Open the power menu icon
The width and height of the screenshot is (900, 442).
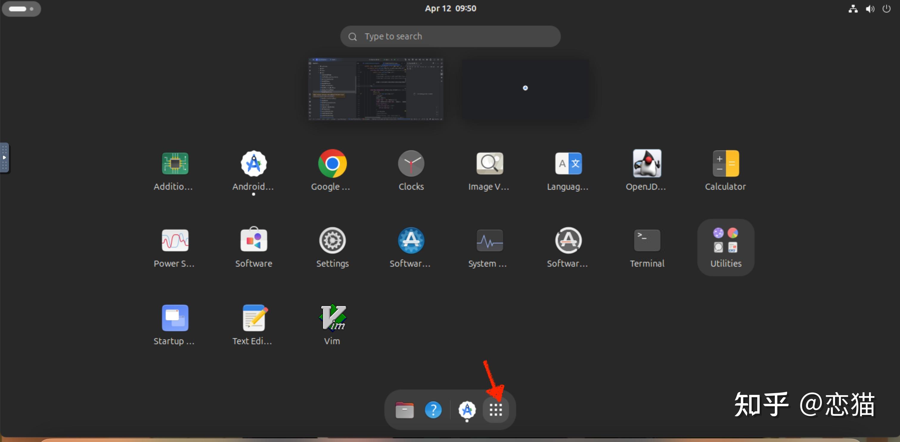(886, 9)
